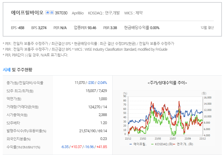The height and width of the screenshot is (155, 224).
Task: Click the PBR WICS footnote line
Action: [x=85, y=49]
